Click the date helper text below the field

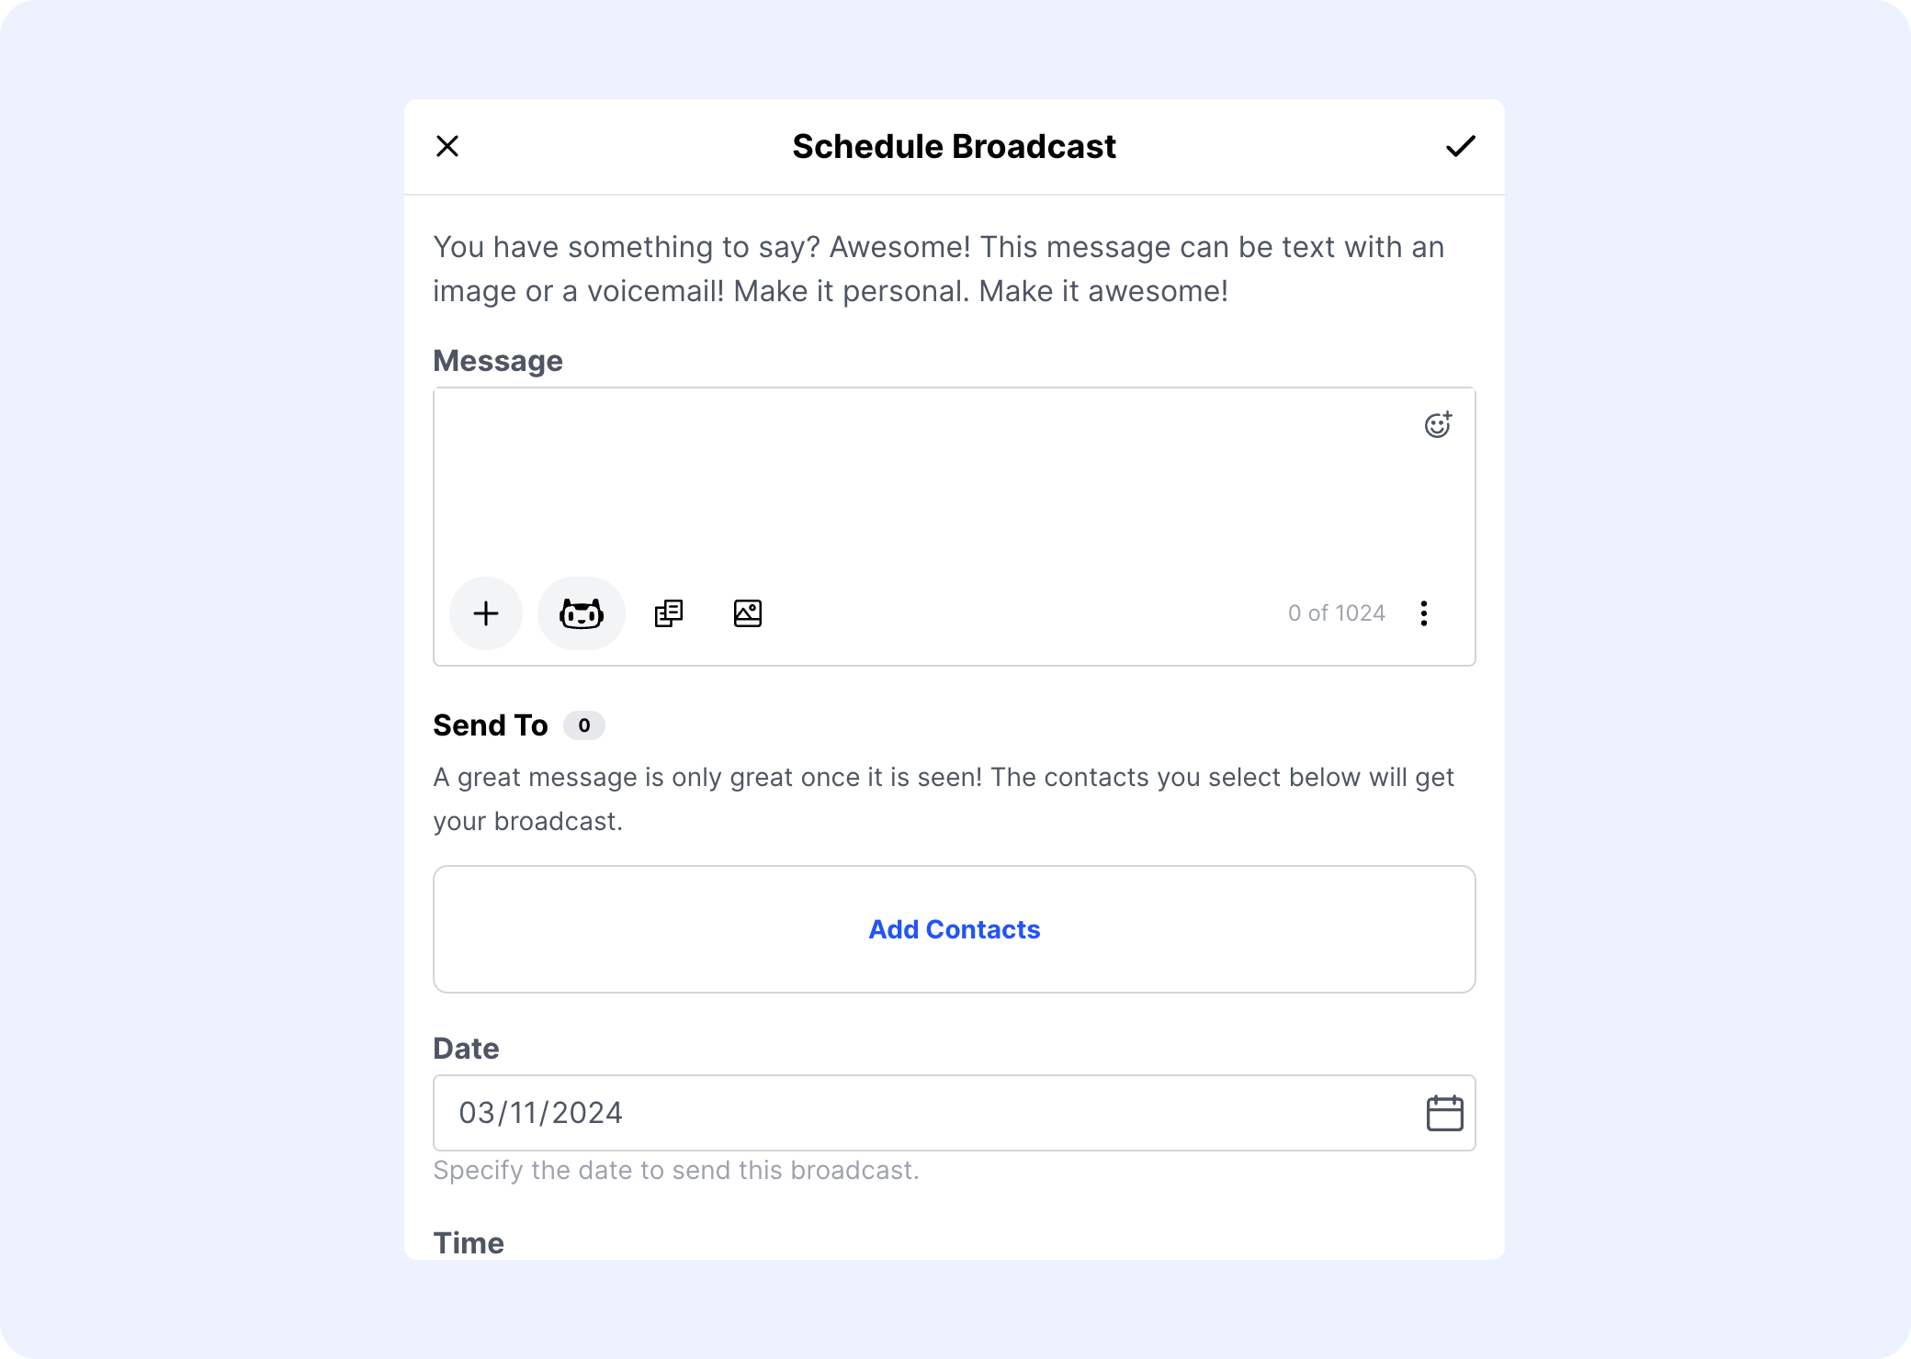(x=675, y=1170)
